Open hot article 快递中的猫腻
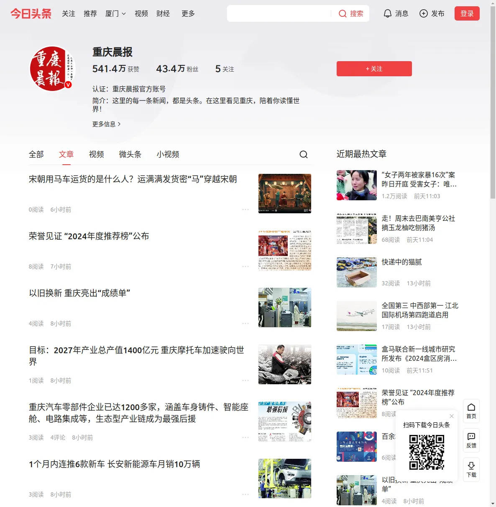This screenshot has width=496, height=507. (x=401, y=262)
